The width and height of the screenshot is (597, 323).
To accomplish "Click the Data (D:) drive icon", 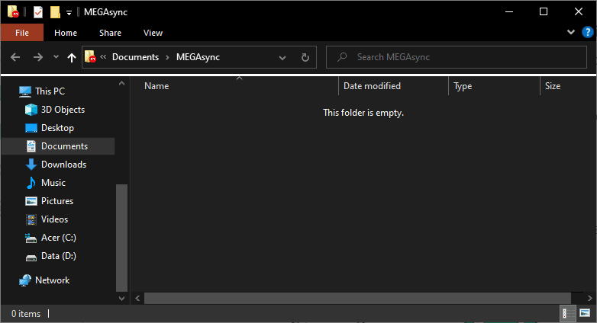I will point(31,257).
